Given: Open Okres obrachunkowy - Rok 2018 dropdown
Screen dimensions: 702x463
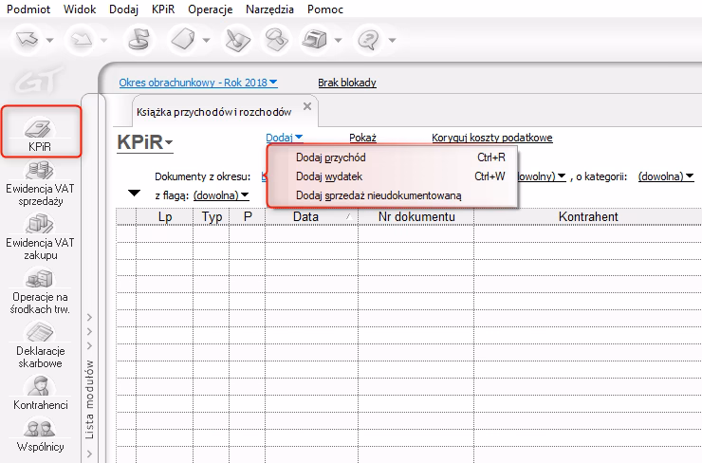Looking at the screenshot, I should (198, 83).
